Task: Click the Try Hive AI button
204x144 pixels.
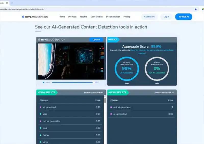Action: 184,17
